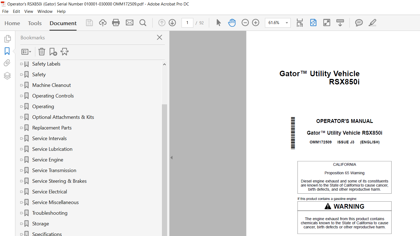The width and height of the screenshot is (420, 236).
Task: Print the document using the printer icon
Action: [116, 23]
